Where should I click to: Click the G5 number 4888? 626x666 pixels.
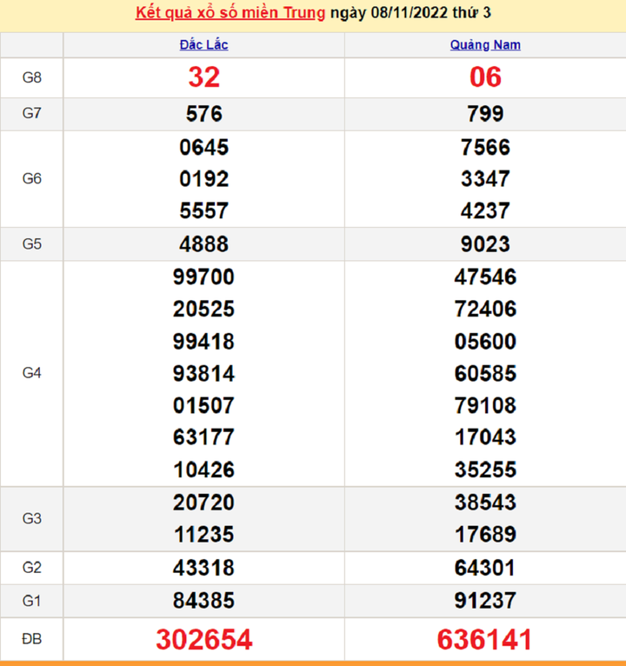(x=203, y=244)
